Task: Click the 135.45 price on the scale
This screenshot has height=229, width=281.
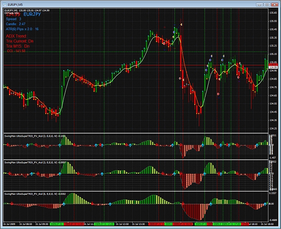Action: [273, 29]
